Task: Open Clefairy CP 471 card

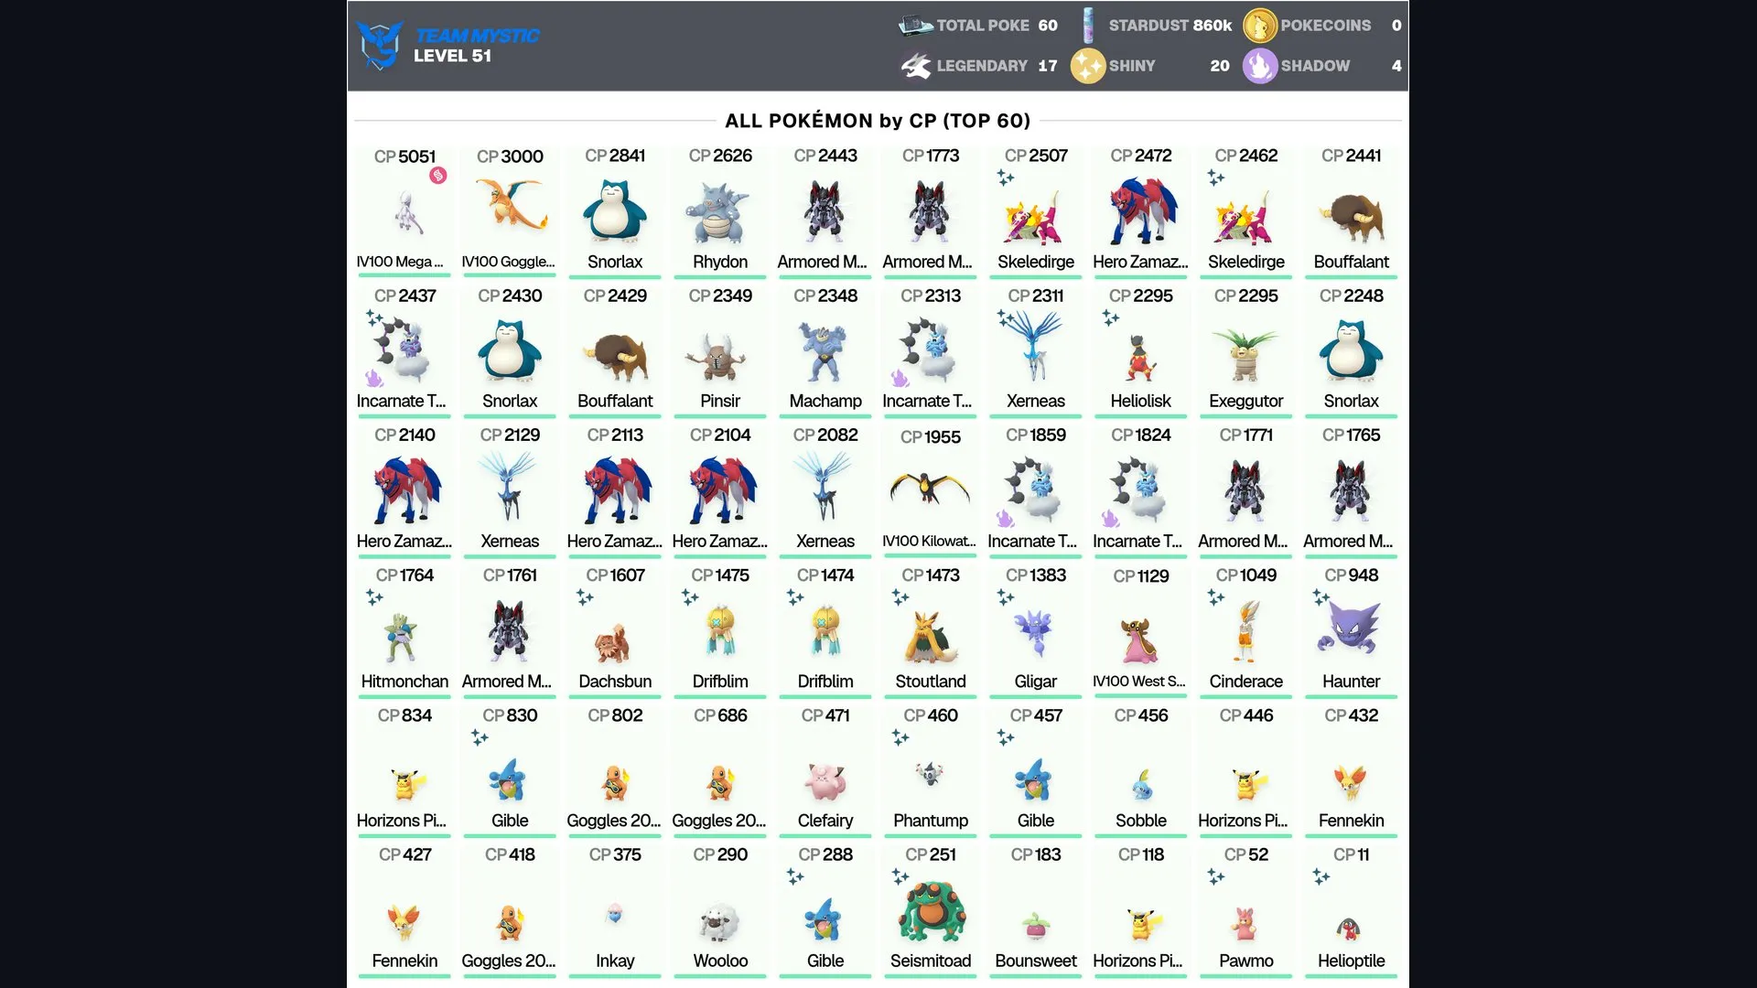Action: click(x=825, y=772)
